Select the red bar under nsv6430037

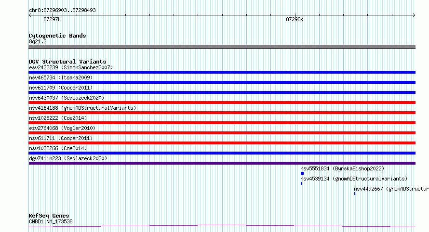222,103
